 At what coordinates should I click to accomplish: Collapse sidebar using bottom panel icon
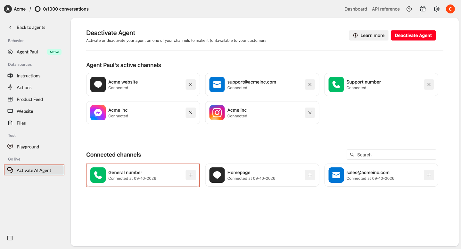10,238
